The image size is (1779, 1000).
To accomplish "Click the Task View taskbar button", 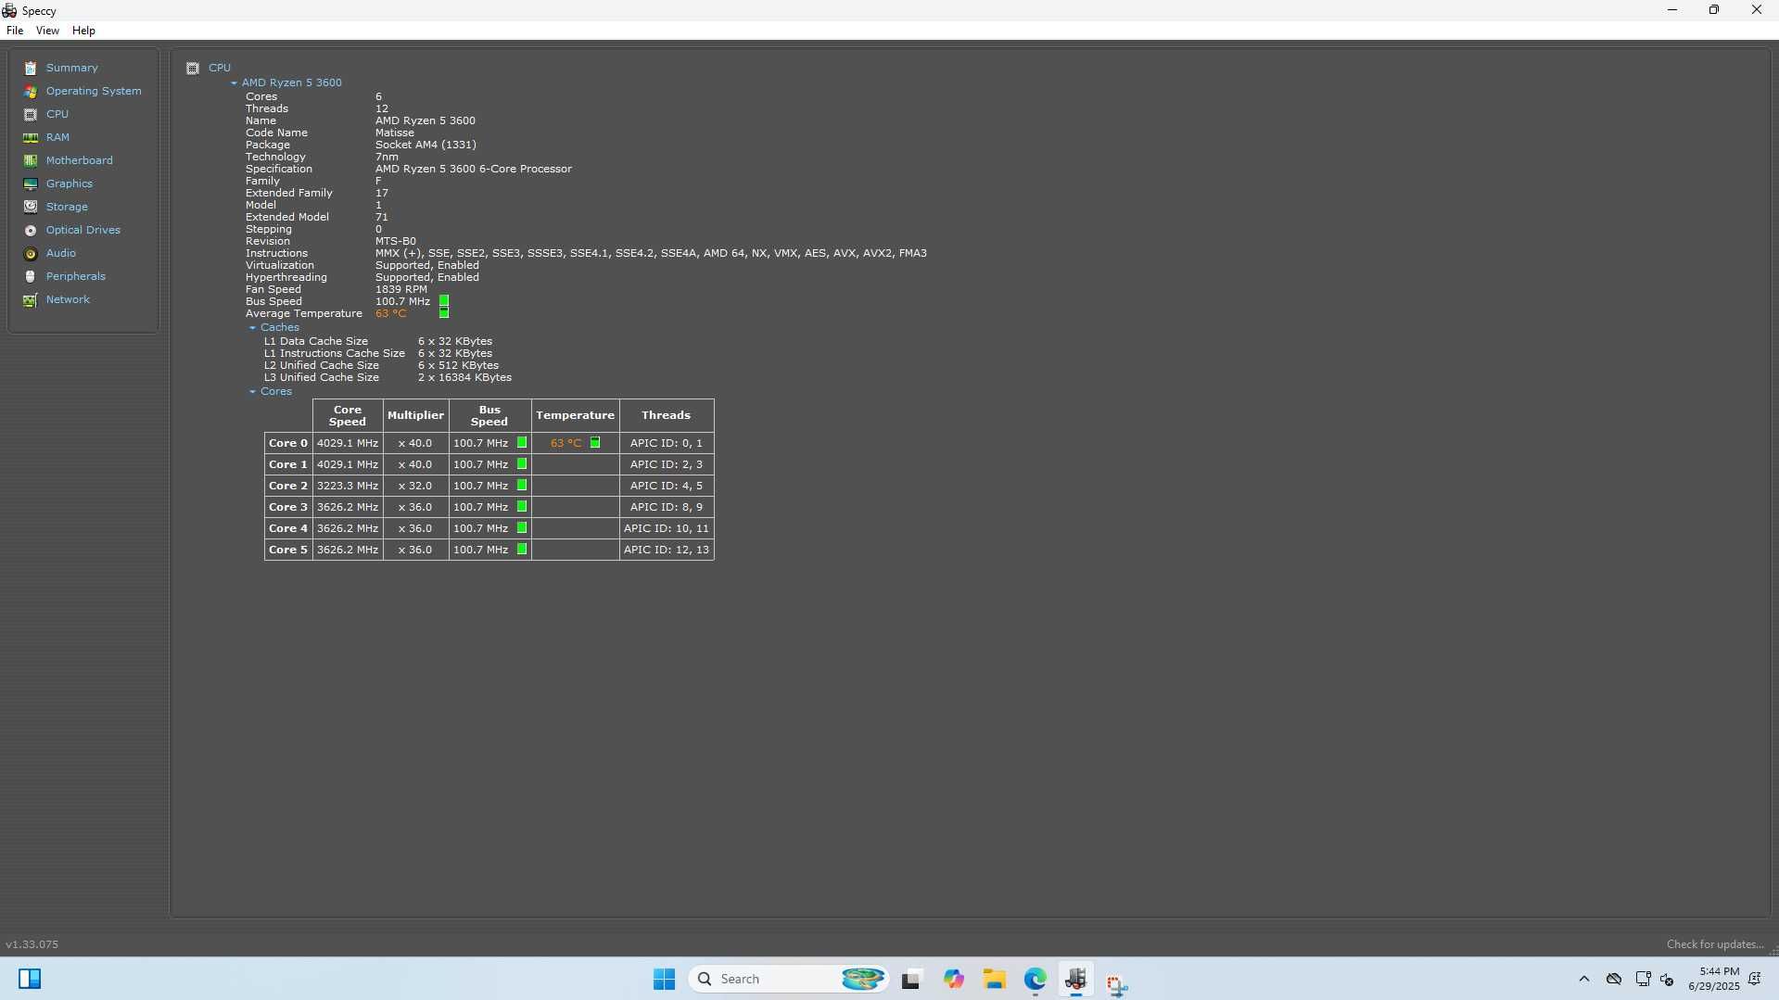I will click(910, 979).
